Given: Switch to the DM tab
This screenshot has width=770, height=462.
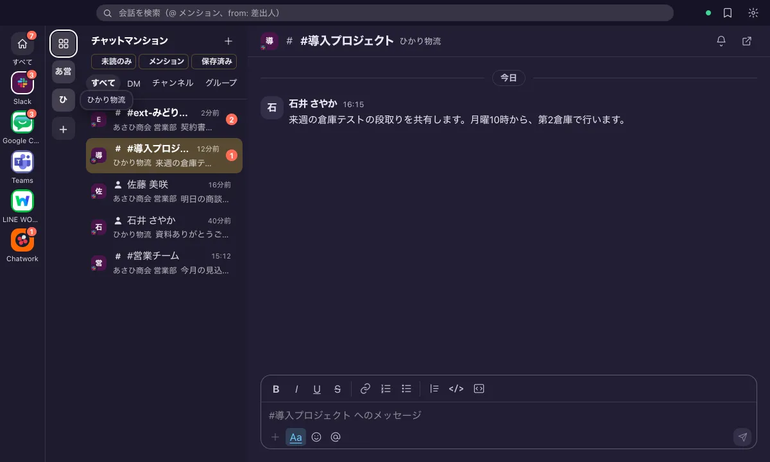Looking at the screenshot, I should (133, 83).
